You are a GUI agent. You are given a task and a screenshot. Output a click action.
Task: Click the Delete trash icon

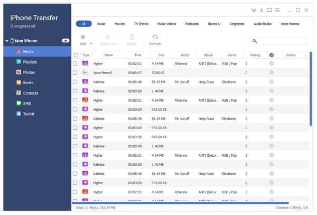click(132, 37)
